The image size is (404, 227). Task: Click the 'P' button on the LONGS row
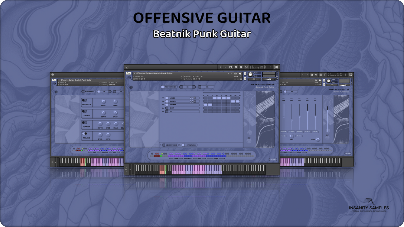190,98
